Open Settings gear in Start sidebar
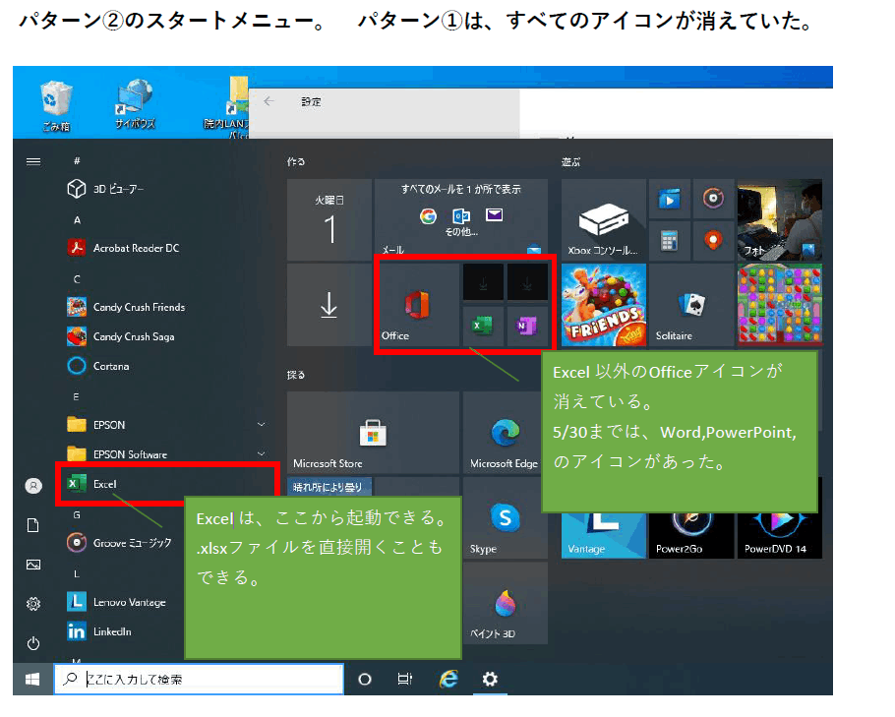The height and width of the screenshot is (717, 895). pyautogui.click(x=33, y=603)
